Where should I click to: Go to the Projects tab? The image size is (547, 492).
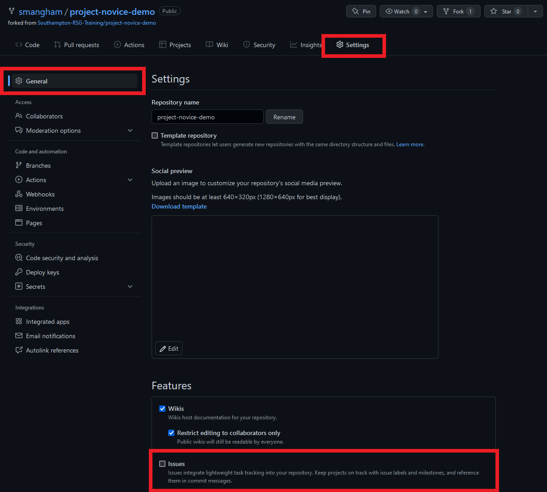click(175, 45)
